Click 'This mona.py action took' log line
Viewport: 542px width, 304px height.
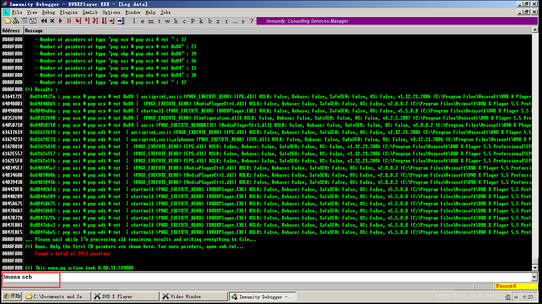coord(79,268)
